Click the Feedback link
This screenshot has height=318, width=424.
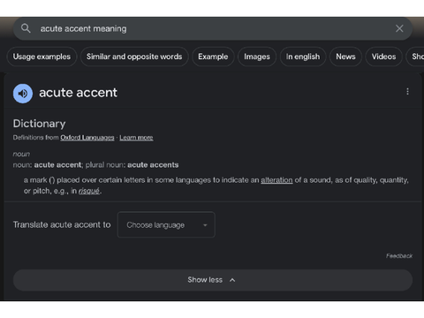pyautogui.click(x=399, y=256)
